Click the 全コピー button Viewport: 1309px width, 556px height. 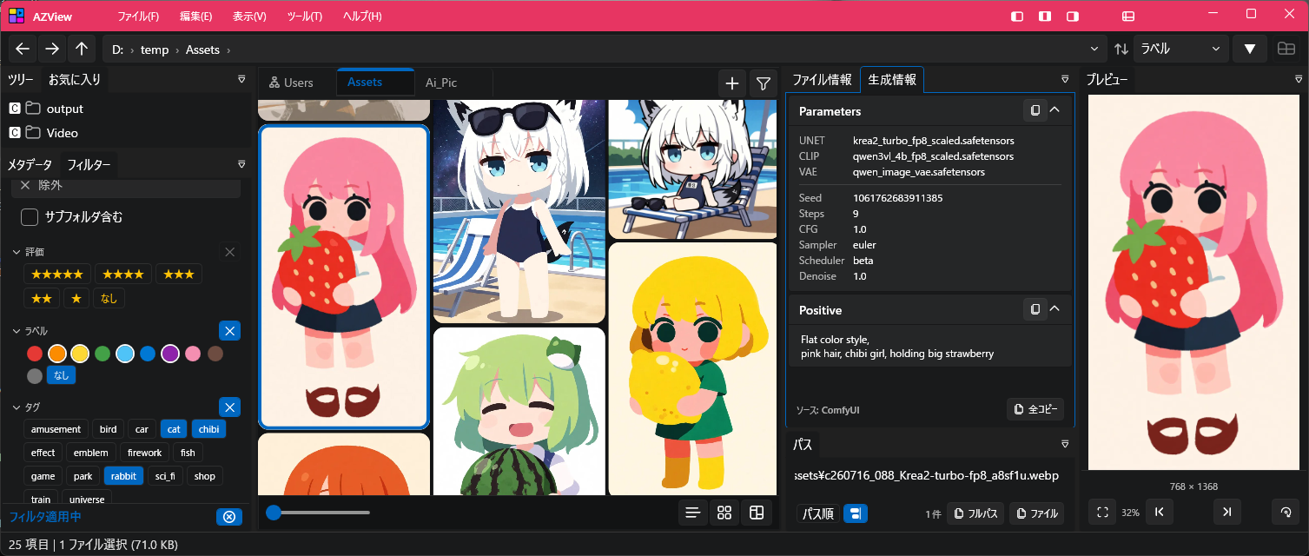coord(1035,409)
